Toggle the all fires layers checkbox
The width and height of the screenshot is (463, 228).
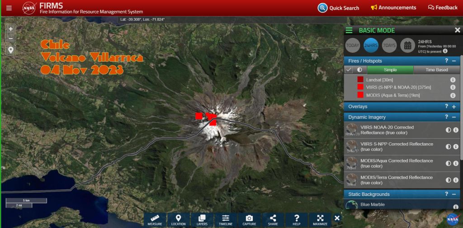click(x=349, y=70)
